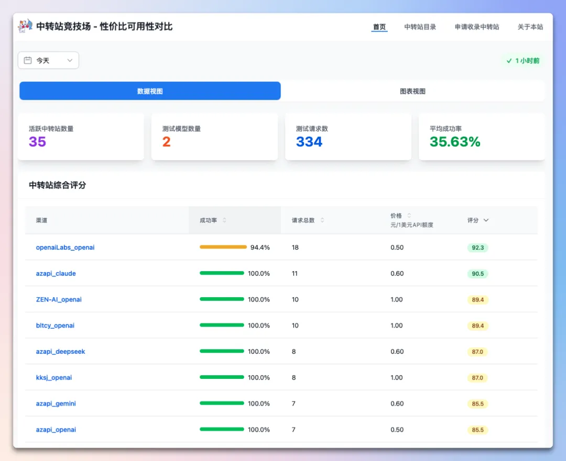Click the 成功率 column header
Screen dimensions: 566x461
(x=235, y=220)
